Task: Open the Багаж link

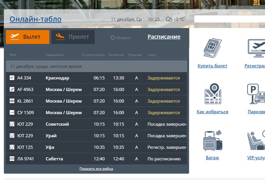Action: [x=212, y=158]
